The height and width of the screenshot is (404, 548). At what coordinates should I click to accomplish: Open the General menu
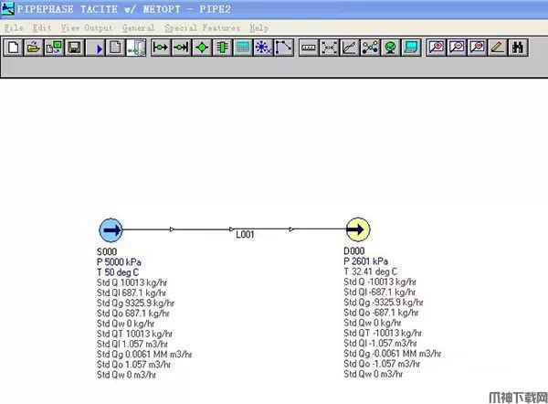point(139,28)
